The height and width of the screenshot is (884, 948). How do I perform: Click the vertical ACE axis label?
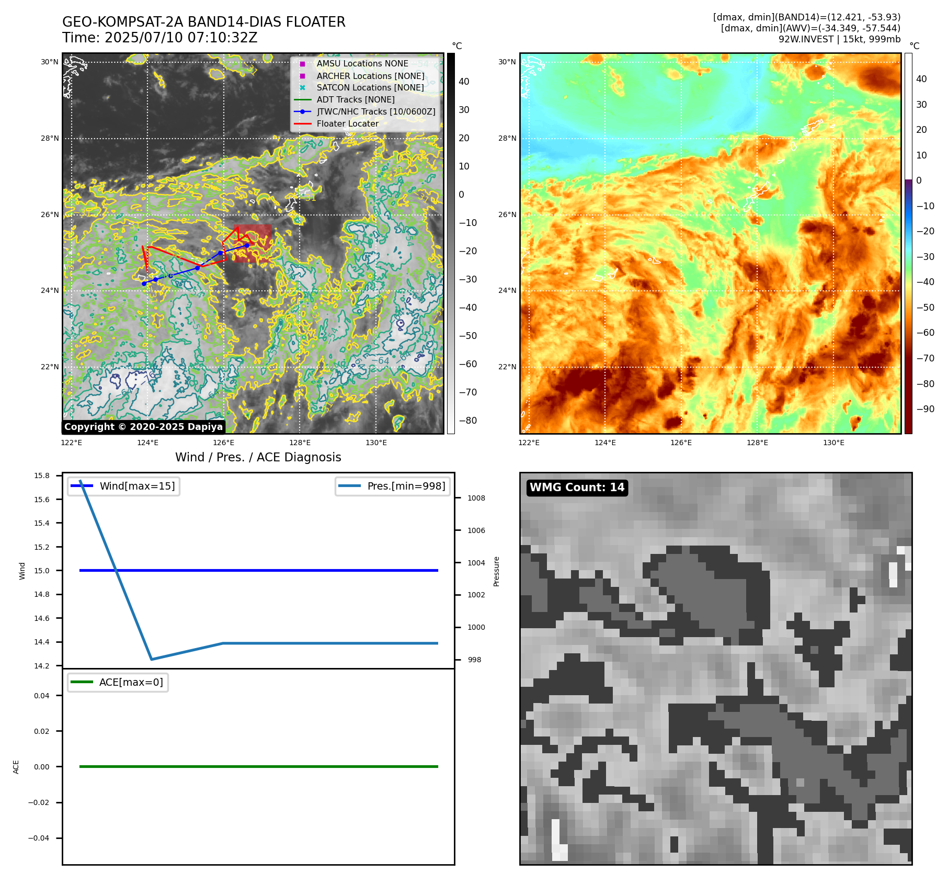coord(16,767)
